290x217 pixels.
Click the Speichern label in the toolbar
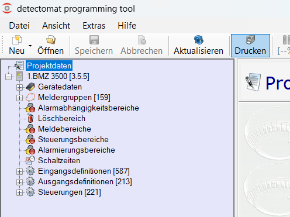coord(94,51)
